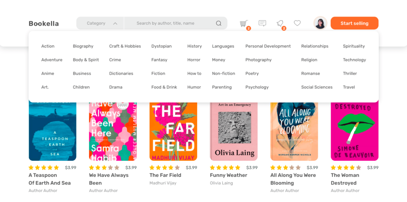
Task: Select the Travel category
Action: tap(349, 87)
